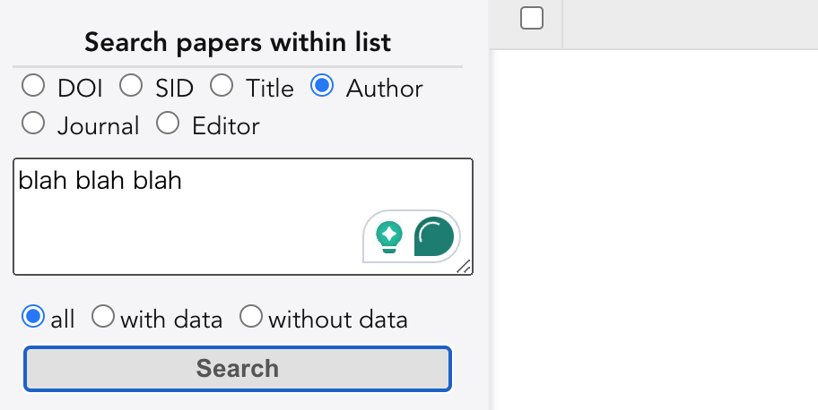Filter to papers with data

[103, 316]
